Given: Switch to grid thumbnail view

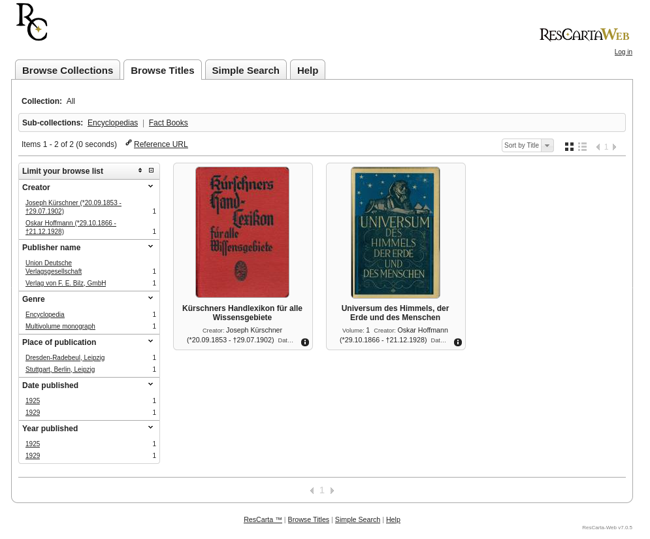Looking at the screenshot, I should (569, 147).
